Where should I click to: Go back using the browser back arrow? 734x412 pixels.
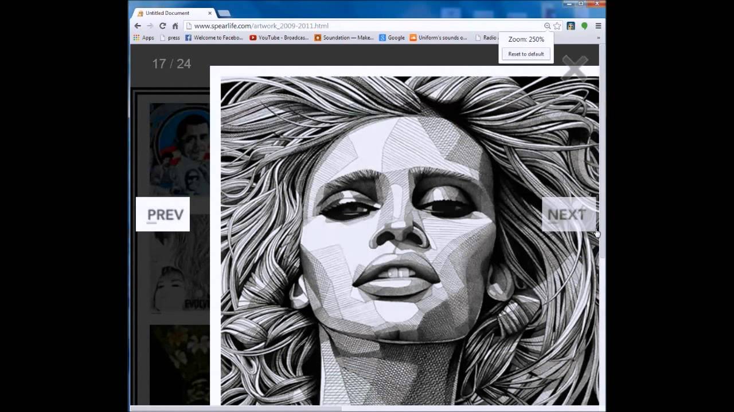(138, 26)
